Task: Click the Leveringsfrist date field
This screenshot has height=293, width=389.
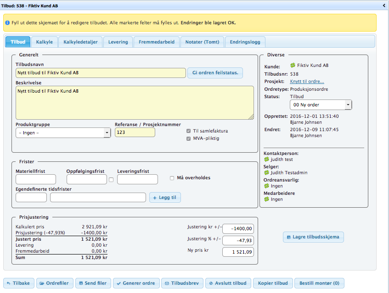Action: 137,179
